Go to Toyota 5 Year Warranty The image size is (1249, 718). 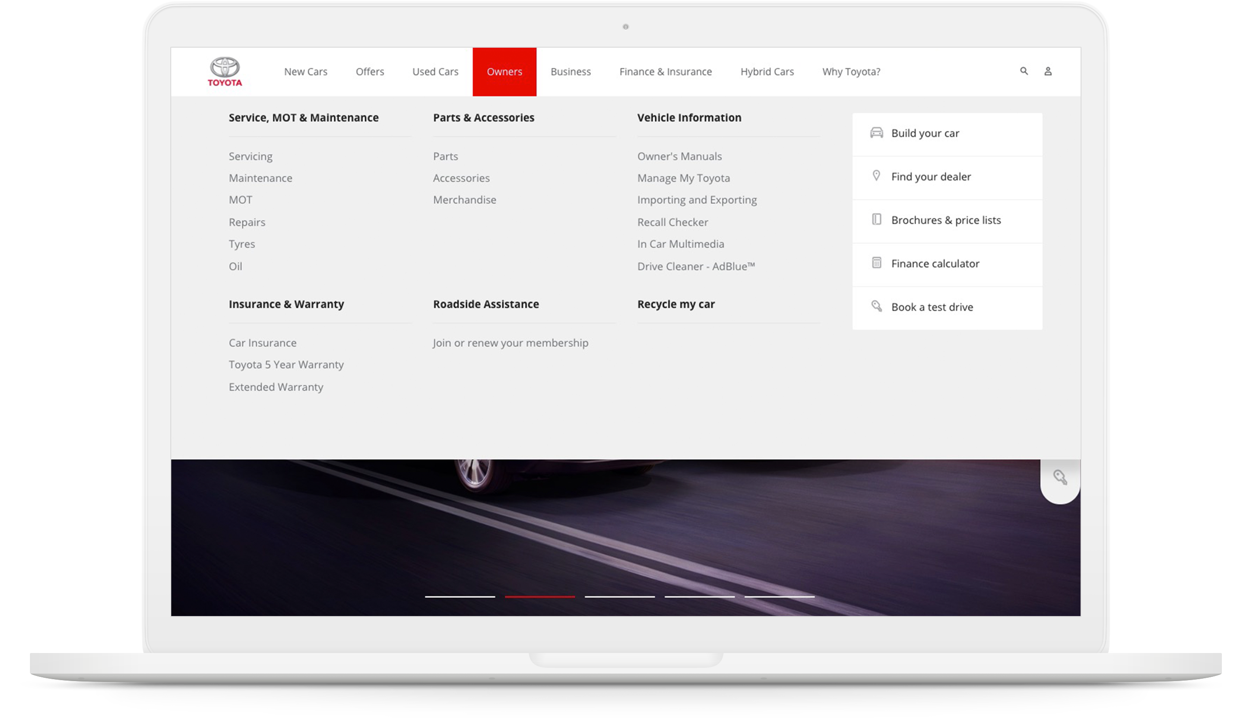pyautogui.click(x=286, y=365)
